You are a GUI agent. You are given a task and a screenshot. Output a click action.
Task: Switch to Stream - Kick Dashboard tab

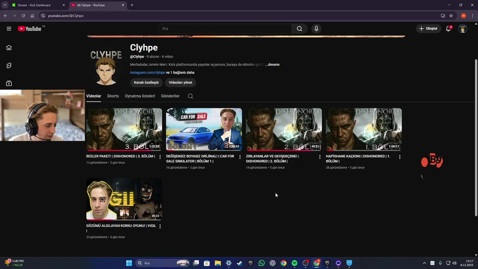(38, 5)
